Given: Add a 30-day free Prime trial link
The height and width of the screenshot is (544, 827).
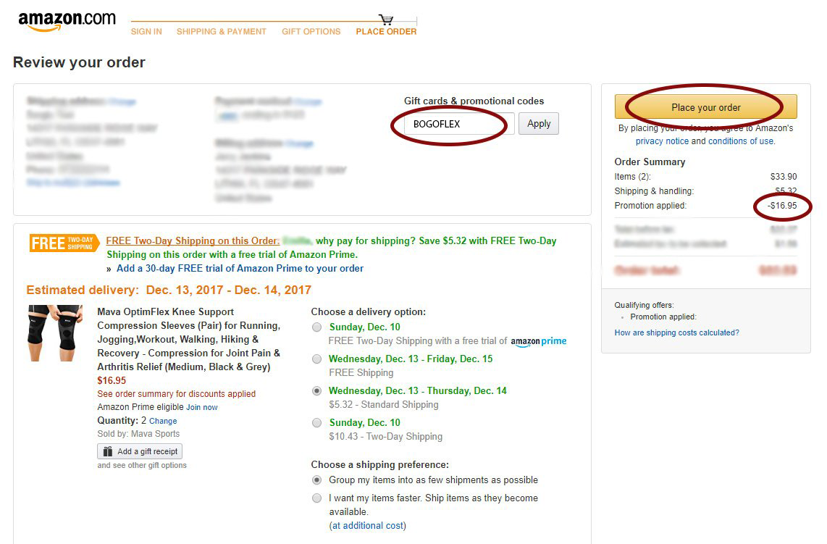Looking at the screenshot, I should (240, 269).
